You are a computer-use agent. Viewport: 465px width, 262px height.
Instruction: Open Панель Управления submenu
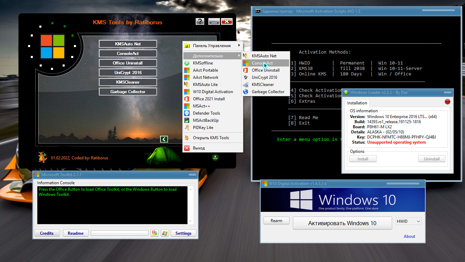tap(212, 46)
